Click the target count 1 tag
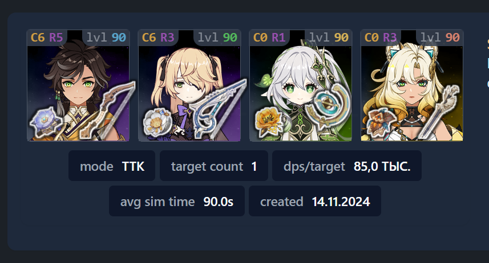Viewport: 489px width, 263px height. point(214,166)
